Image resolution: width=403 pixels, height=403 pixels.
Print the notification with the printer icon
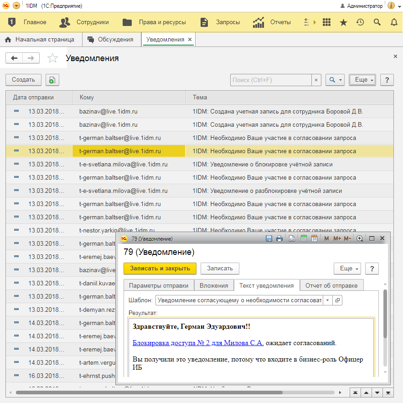279,238
